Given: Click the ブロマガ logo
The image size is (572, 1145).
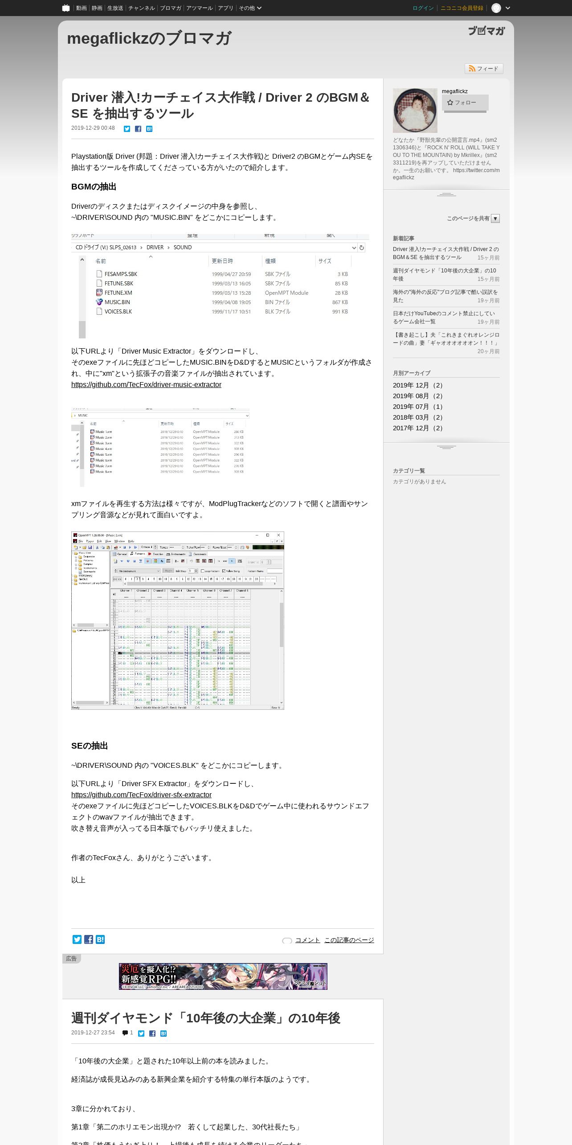Looking at the screenshot, I should point(486,31).
